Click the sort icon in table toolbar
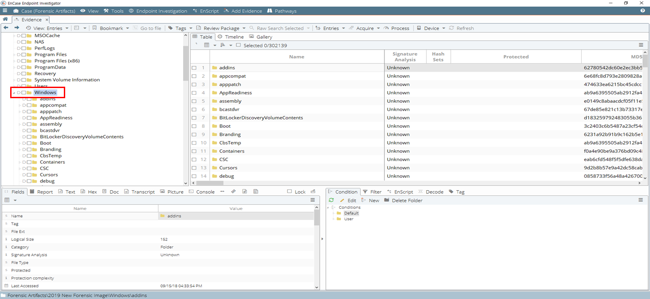 click(223, 45)
